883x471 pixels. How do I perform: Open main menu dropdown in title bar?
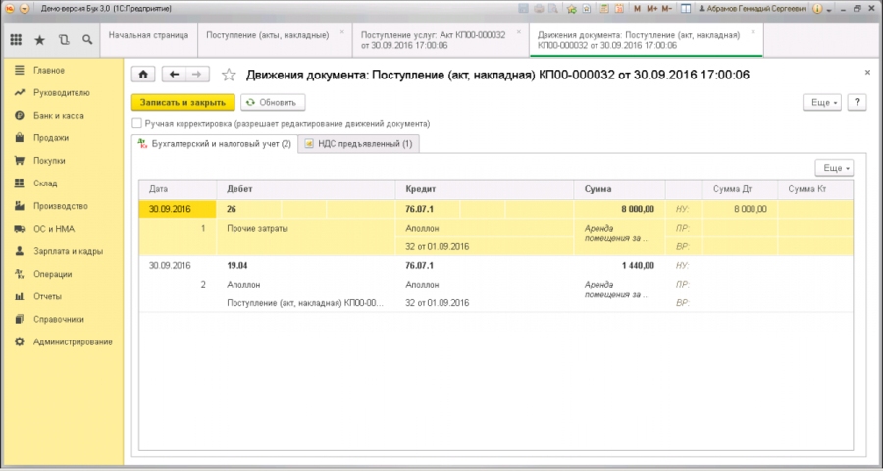[x=24, y=9]
